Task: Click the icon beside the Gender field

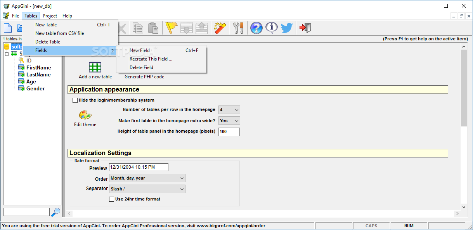Action: 21,88
